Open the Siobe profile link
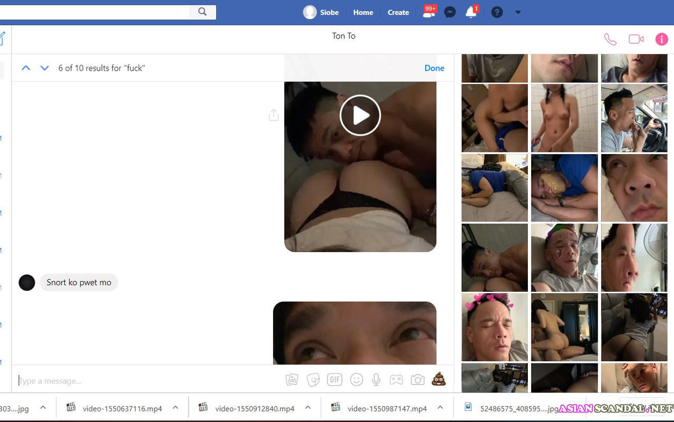The width and height of the screenshot is (674, 422). [321, 12]
